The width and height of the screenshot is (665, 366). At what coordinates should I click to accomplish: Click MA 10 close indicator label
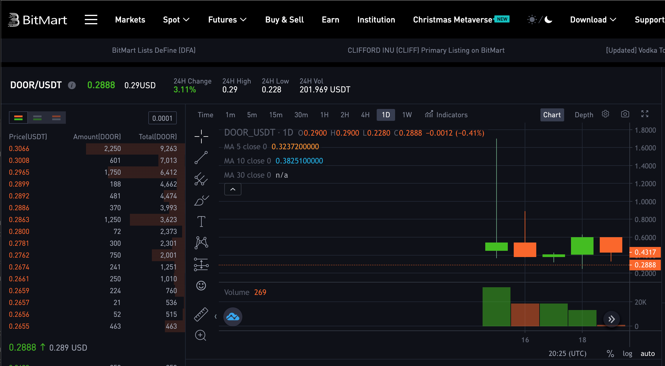pyautogui.click(x=247, y=161)
